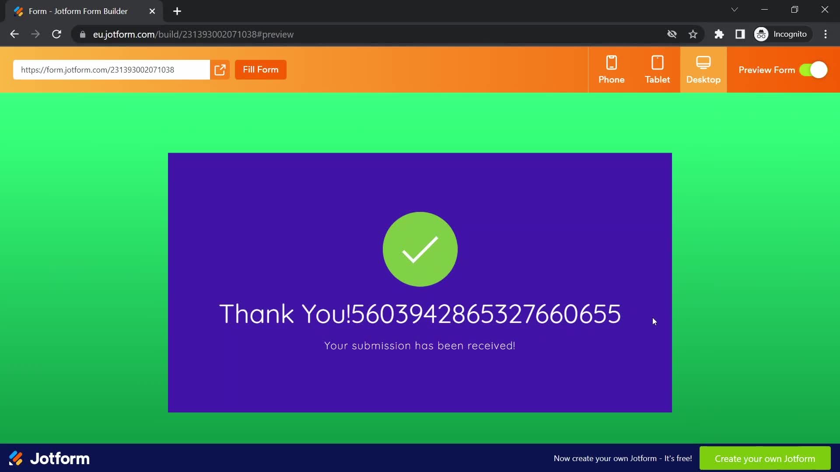Click the browser bookmark star icon
The image size is (840, 472).
692,34
